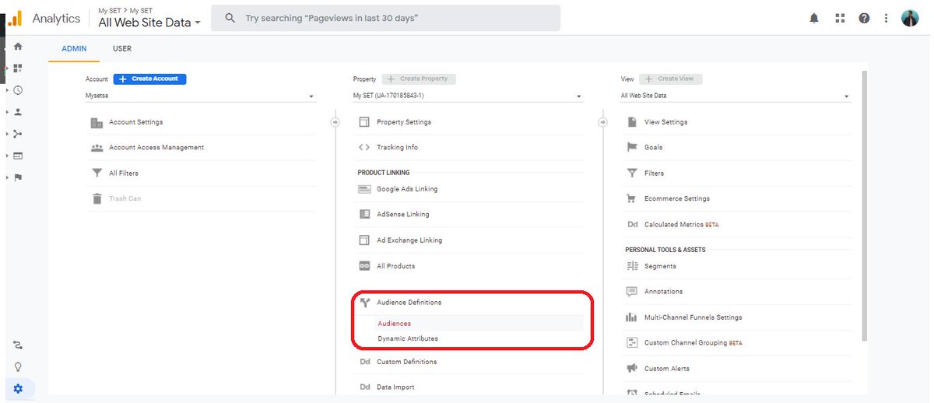The width and height of the screenshot is (934, 403).
Task: Click the Create Account button
Action: [x=149, y=79]
